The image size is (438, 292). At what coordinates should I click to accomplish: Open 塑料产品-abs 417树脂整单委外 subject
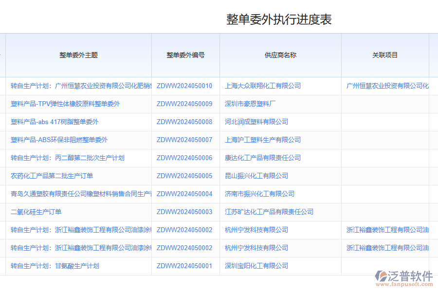pos(55,122)
